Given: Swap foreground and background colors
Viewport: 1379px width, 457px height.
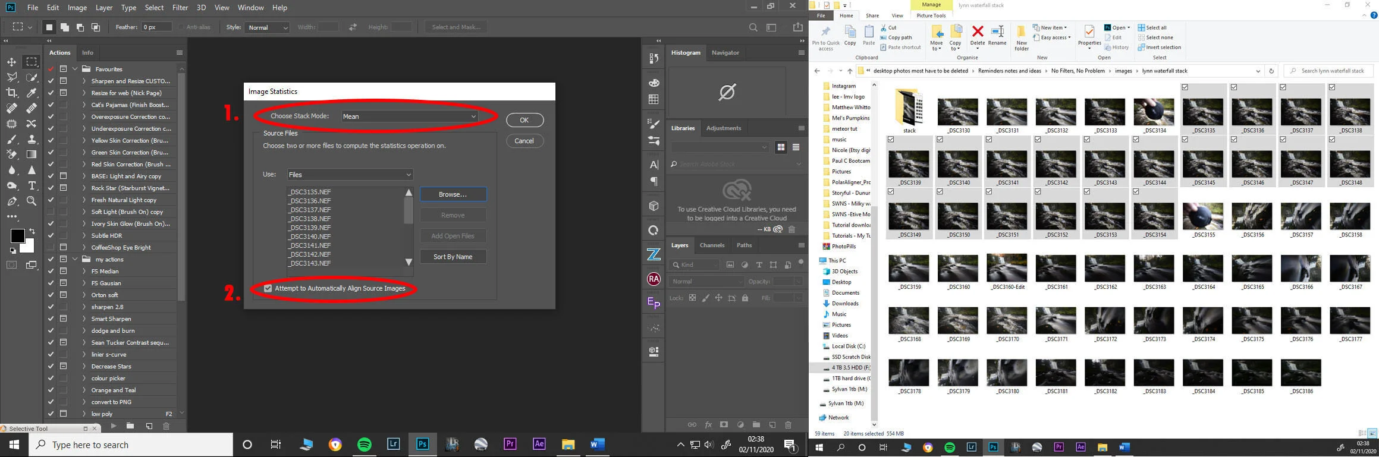Looking at the screenshot, I should [32, 231].
